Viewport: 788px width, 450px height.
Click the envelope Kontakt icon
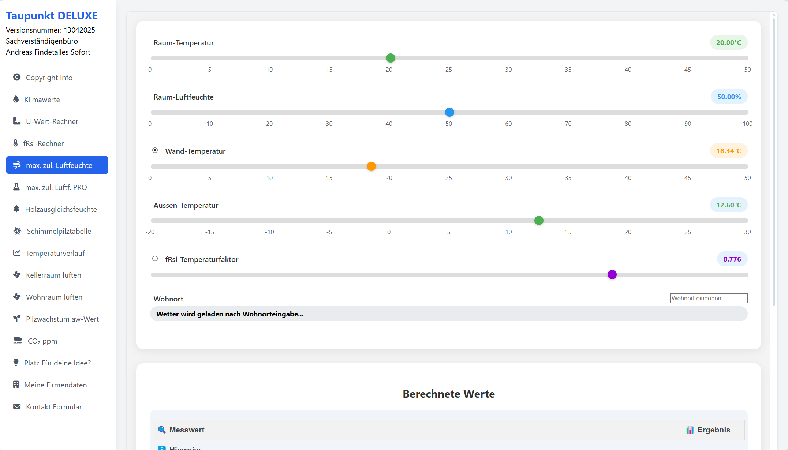(x=17, y=406)
